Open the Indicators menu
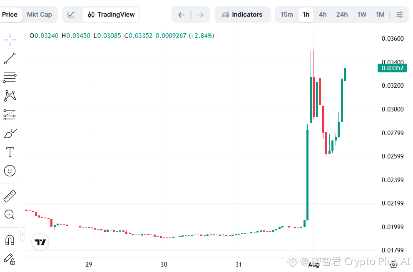This screenshot has height=272, width=413. click(x=242, y=15)
